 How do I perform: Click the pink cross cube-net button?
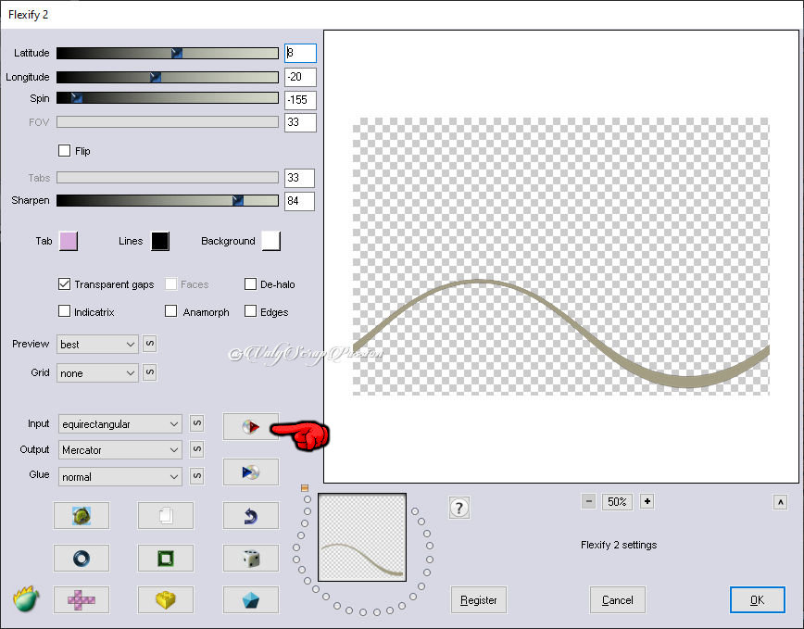[x=81, y=600]
